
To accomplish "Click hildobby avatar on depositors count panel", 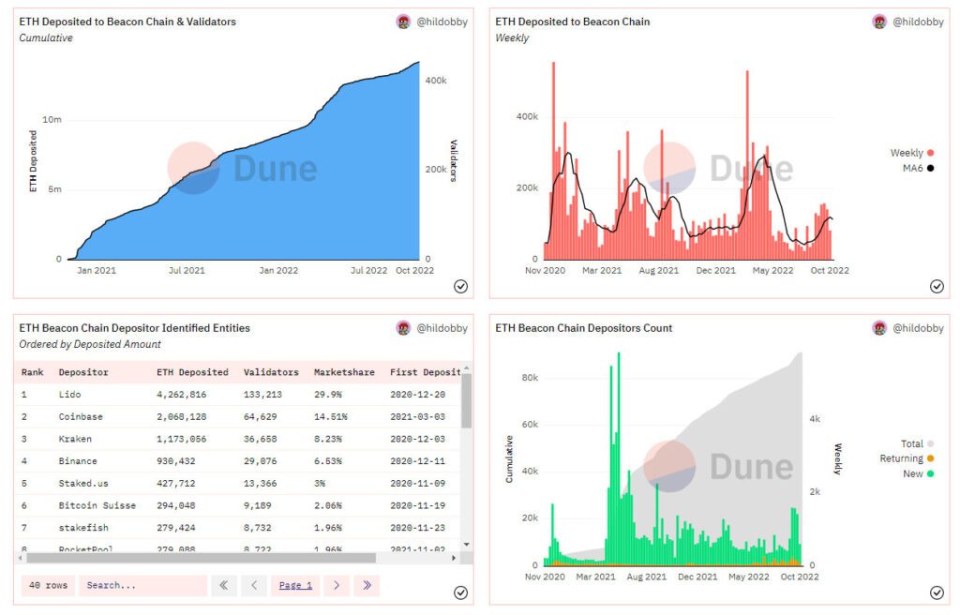I will pos(879,328).
